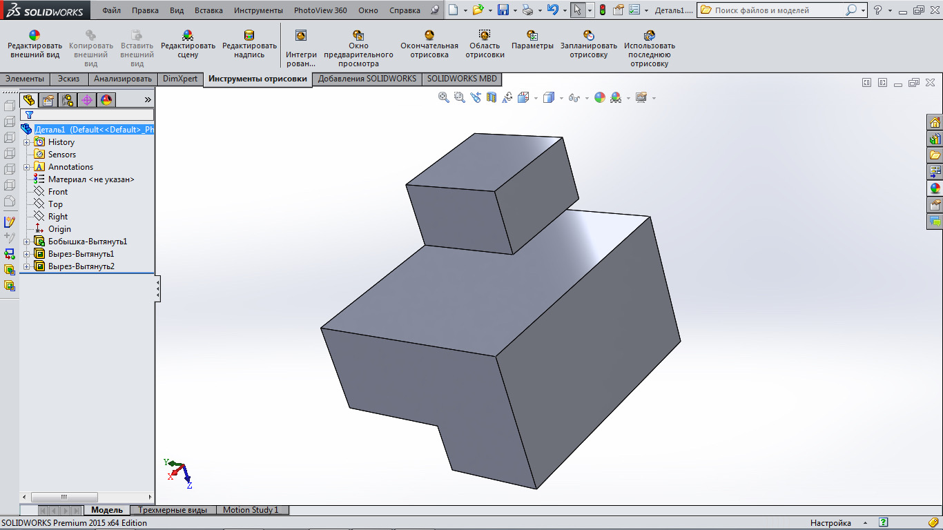Viewport: 943px width, 530px height.
Task: Click the Rebuild traffic light icon
Action: (602, 10)
